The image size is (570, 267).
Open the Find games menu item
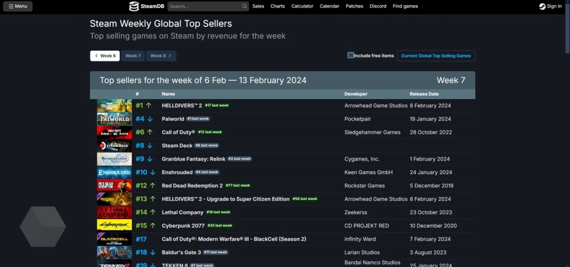405,6
